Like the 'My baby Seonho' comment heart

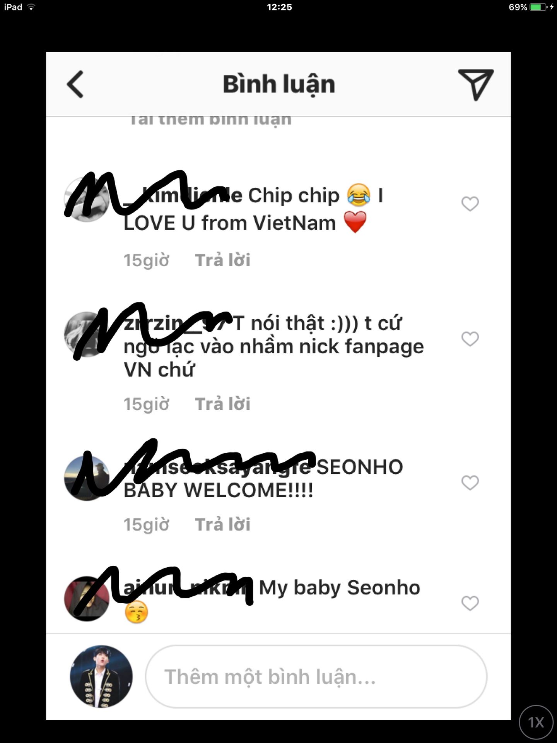point(470,603)
